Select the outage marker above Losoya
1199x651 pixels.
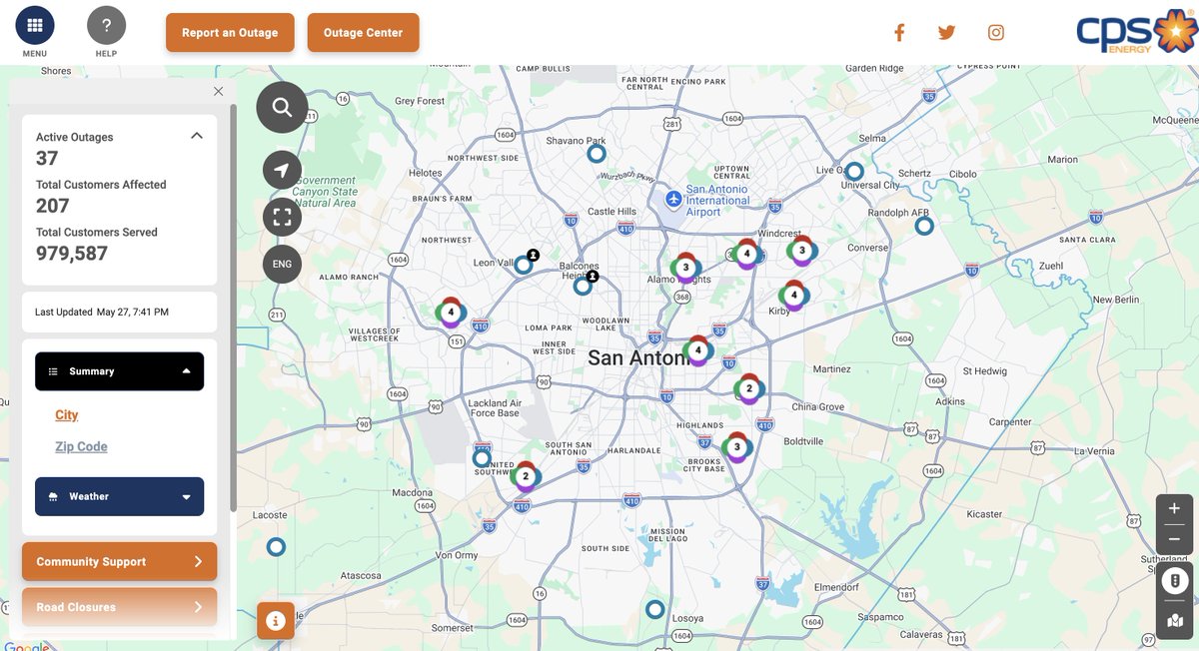(x=655, y=609)
